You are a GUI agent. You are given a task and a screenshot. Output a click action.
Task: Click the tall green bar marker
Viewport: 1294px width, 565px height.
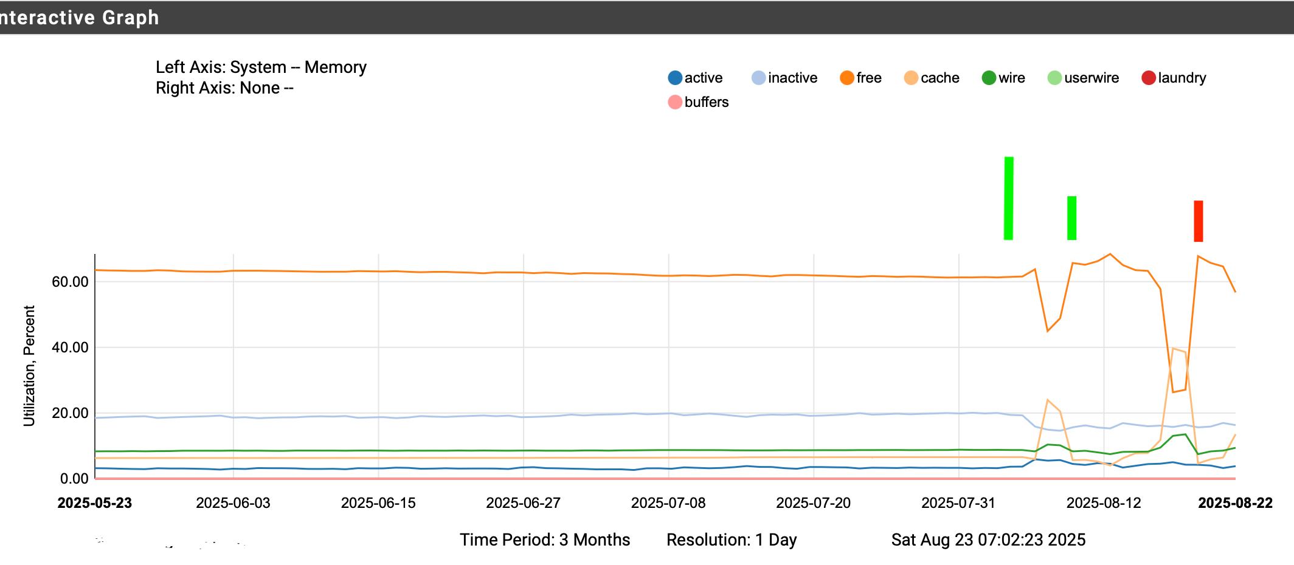pyautogui.click(x=1008, y=198)
